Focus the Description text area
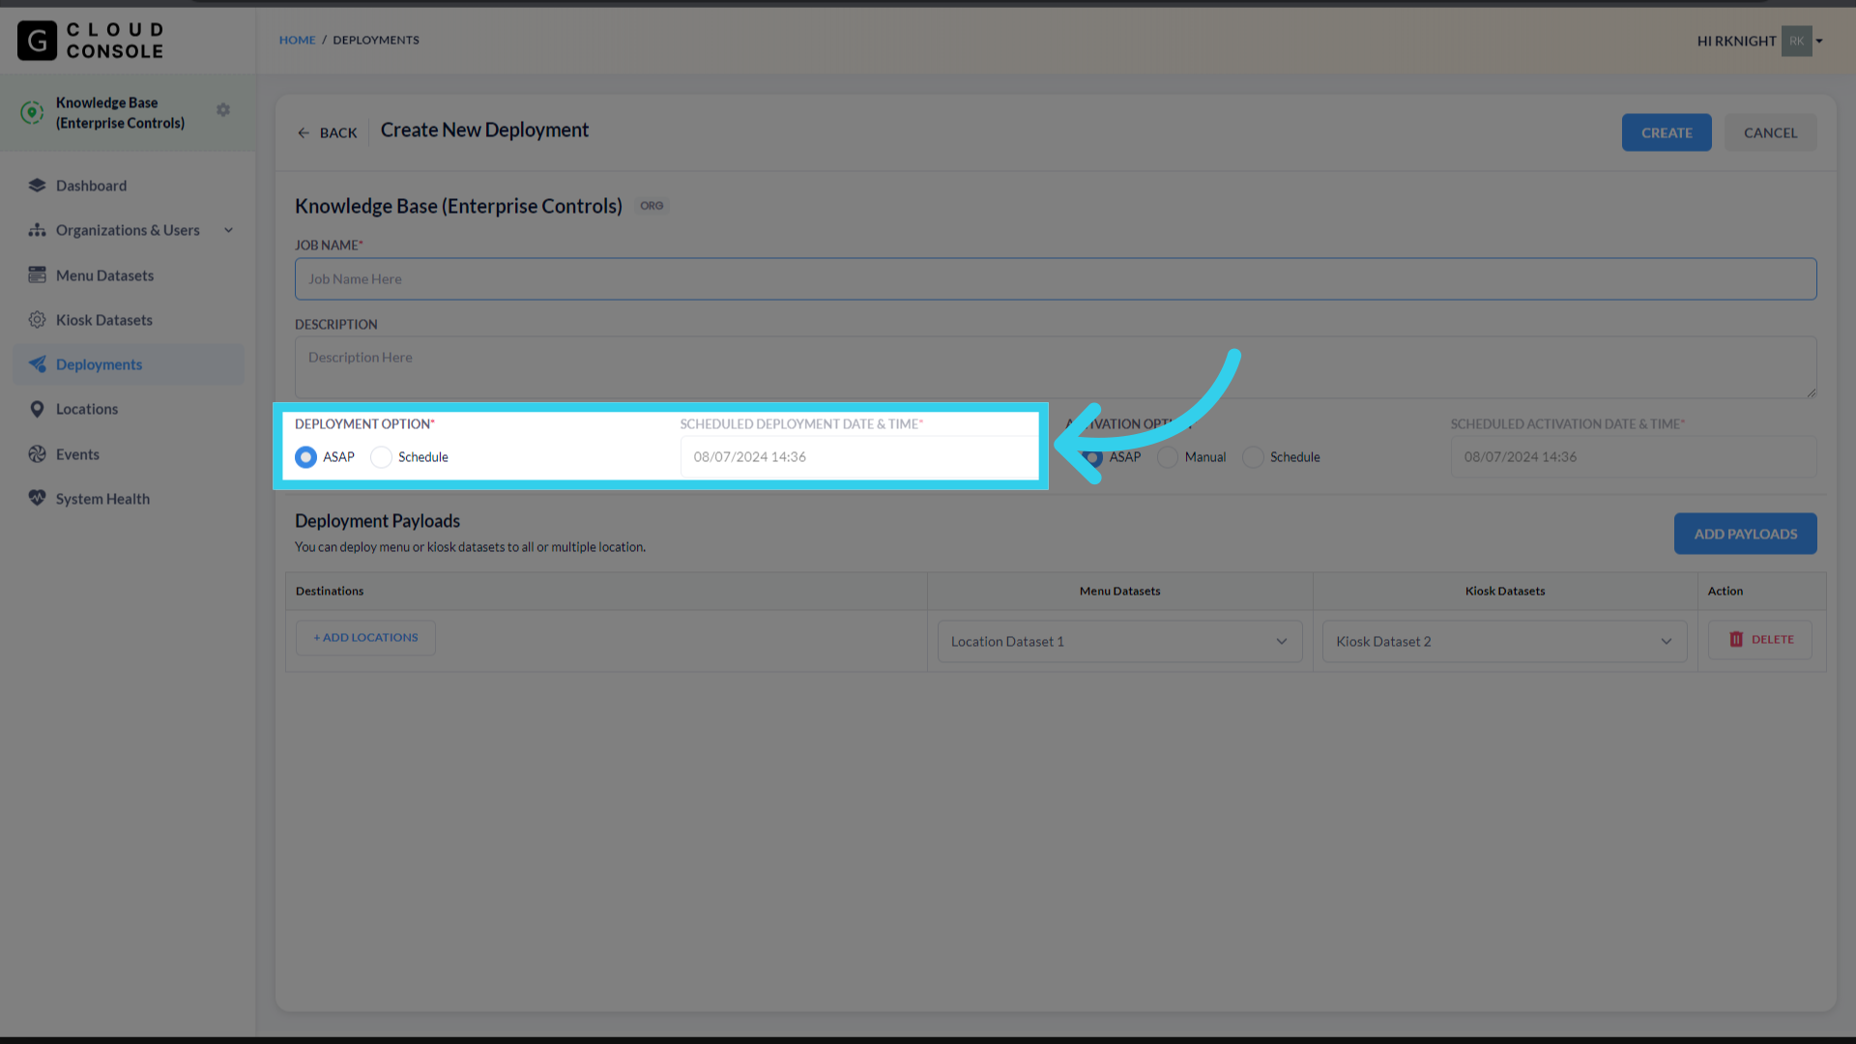The height and width of the screenshot is (1044, 1856). 1056,367
